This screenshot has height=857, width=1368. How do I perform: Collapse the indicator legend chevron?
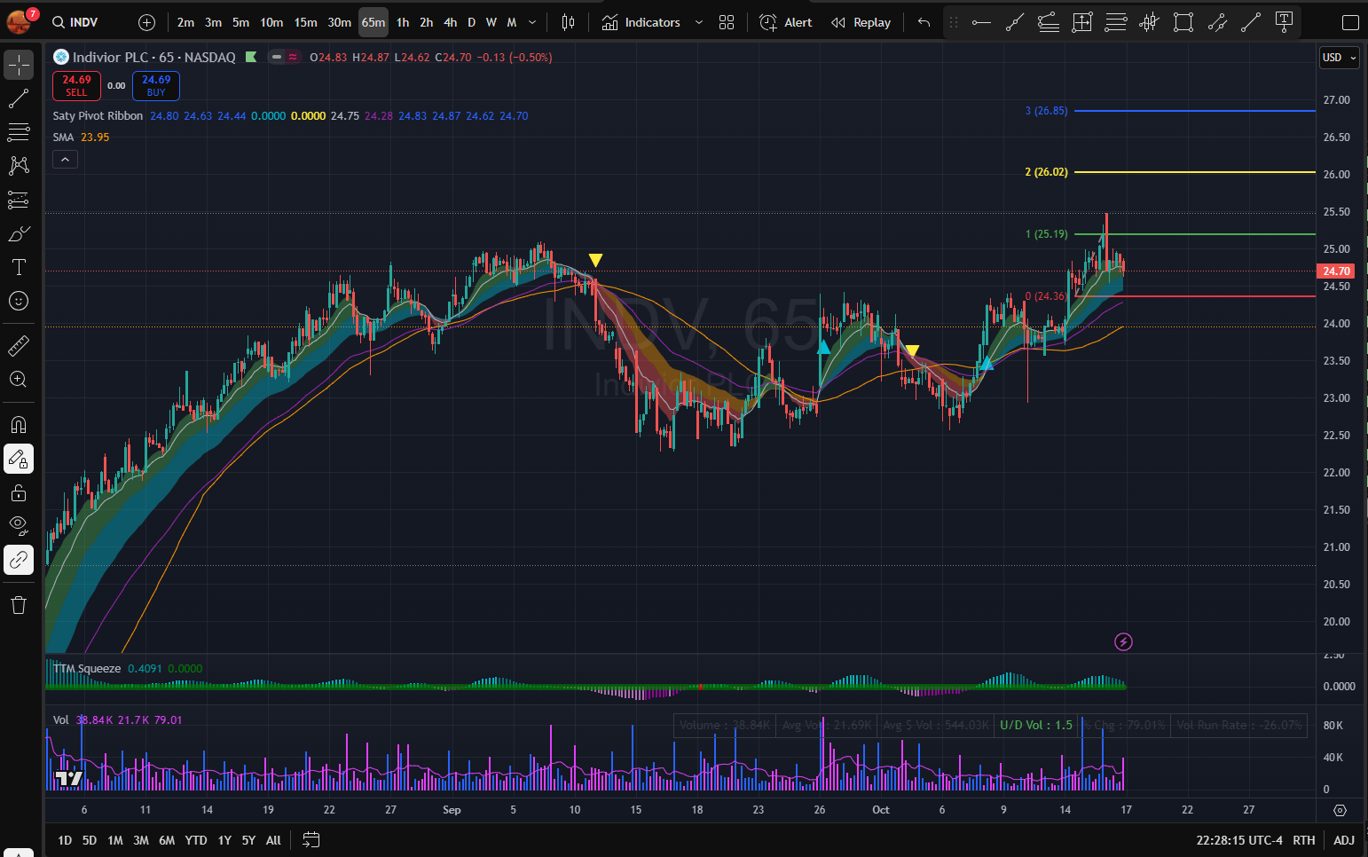pos(65,160)
